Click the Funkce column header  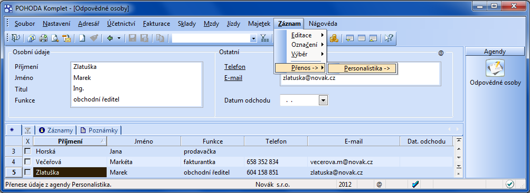click(x=213, y=141)
